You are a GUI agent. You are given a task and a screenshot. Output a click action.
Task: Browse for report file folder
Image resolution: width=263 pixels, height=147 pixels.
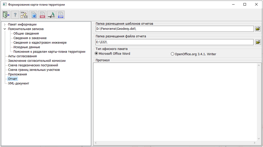tap(258, 42)
